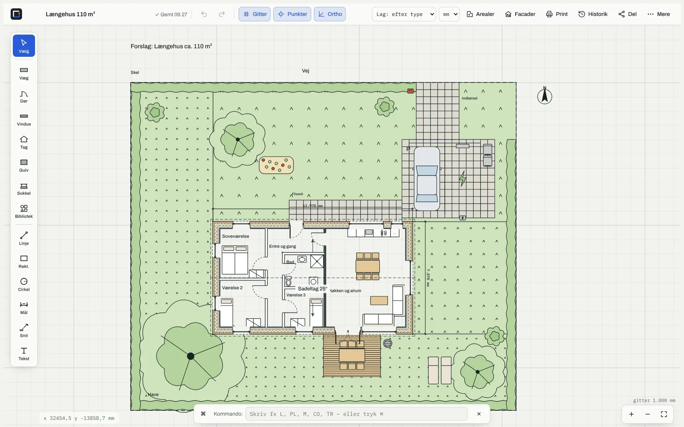Select the Bad room label
The height and width of the screenshot is (427, 684).
290,262
